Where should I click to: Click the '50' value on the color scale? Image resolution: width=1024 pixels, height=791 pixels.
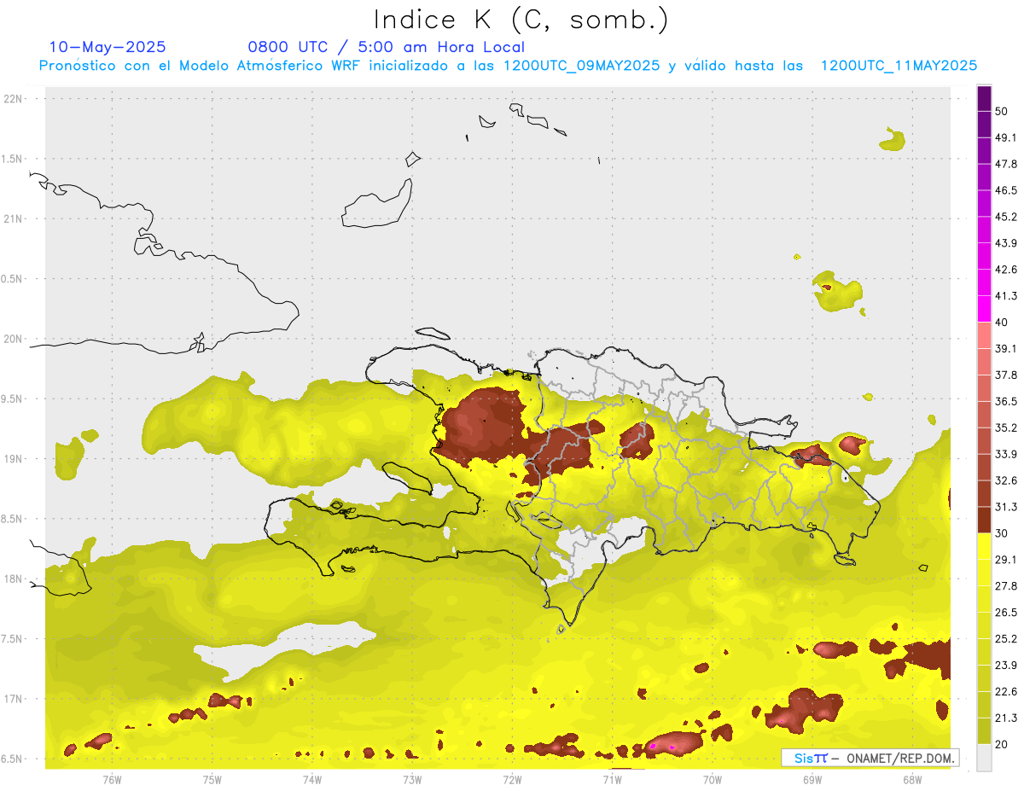pyautogui.click(x=1002, y=112)
